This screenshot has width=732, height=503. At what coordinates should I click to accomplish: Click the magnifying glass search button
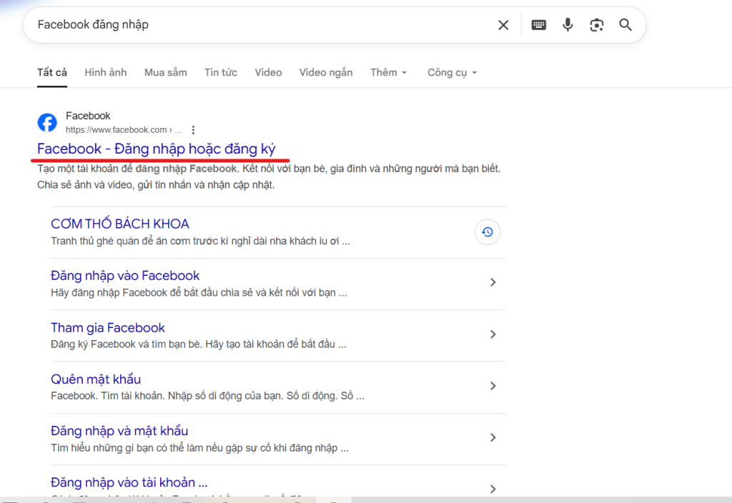625,25
